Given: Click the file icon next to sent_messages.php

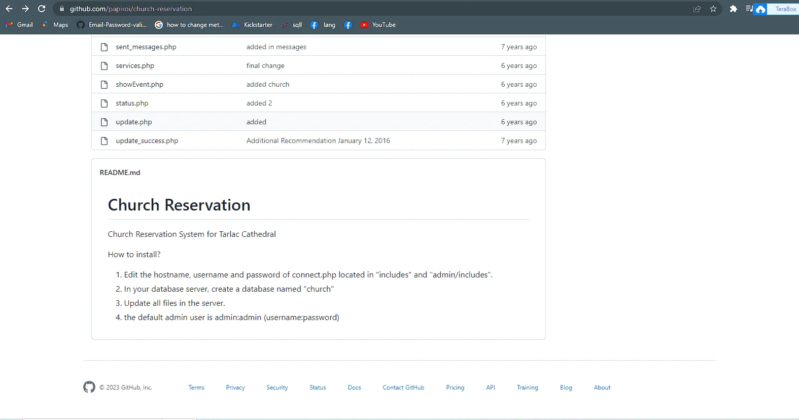Looking at the screenshot, I should click(x=104, y=47).
